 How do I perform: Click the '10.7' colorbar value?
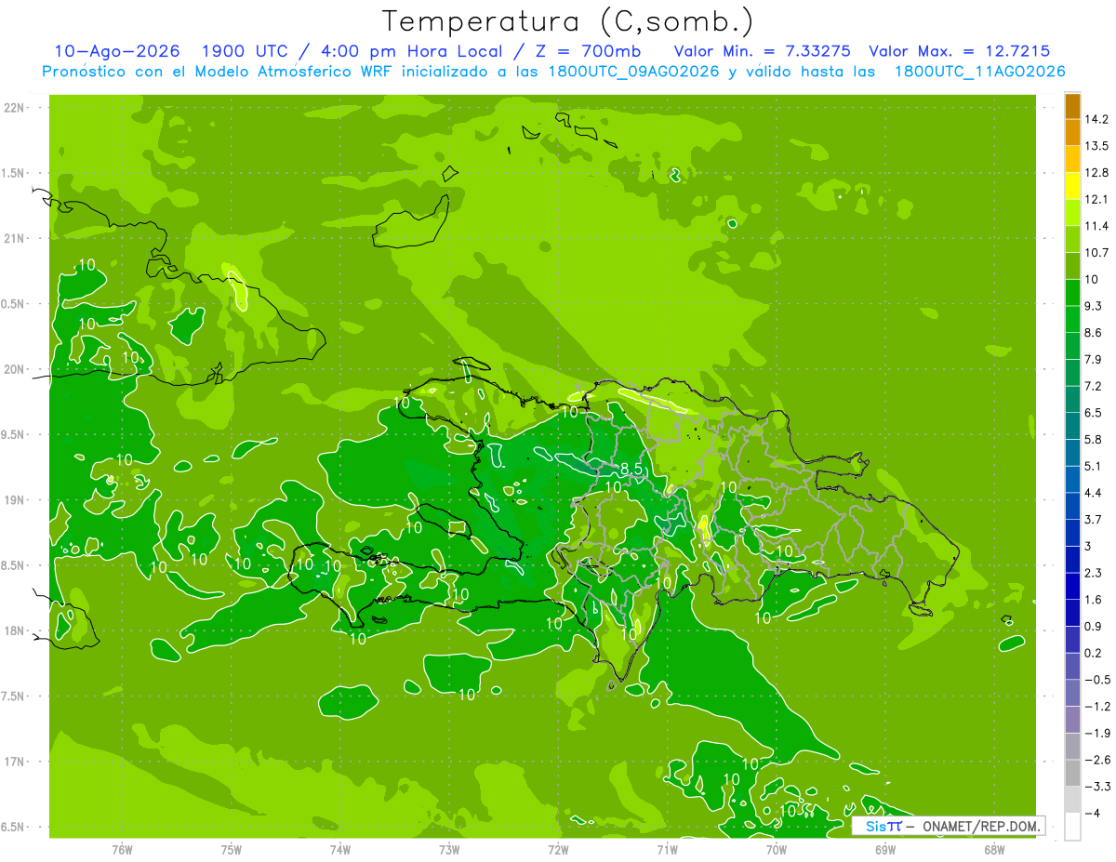pyautogui.click(x=1097, y=252)
